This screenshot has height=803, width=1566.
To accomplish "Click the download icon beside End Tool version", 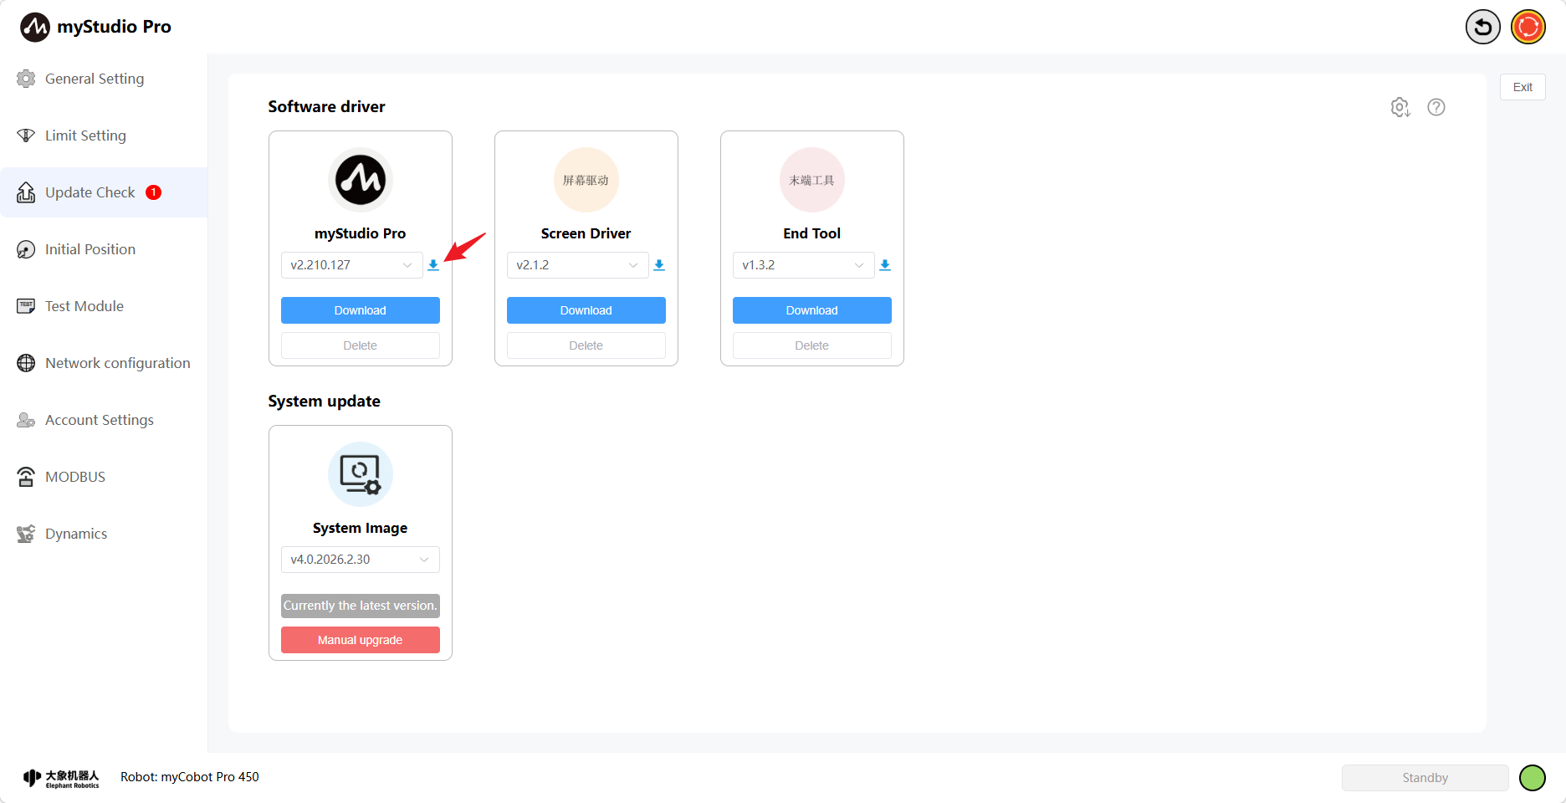I will (885, 265).
